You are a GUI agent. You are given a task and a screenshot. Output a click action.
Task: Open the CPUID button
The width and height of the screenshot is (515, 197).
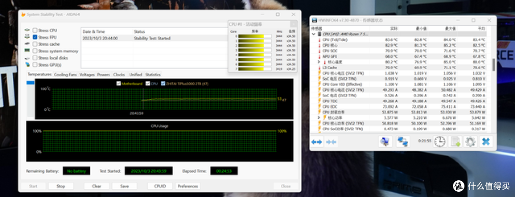[160, 186]
